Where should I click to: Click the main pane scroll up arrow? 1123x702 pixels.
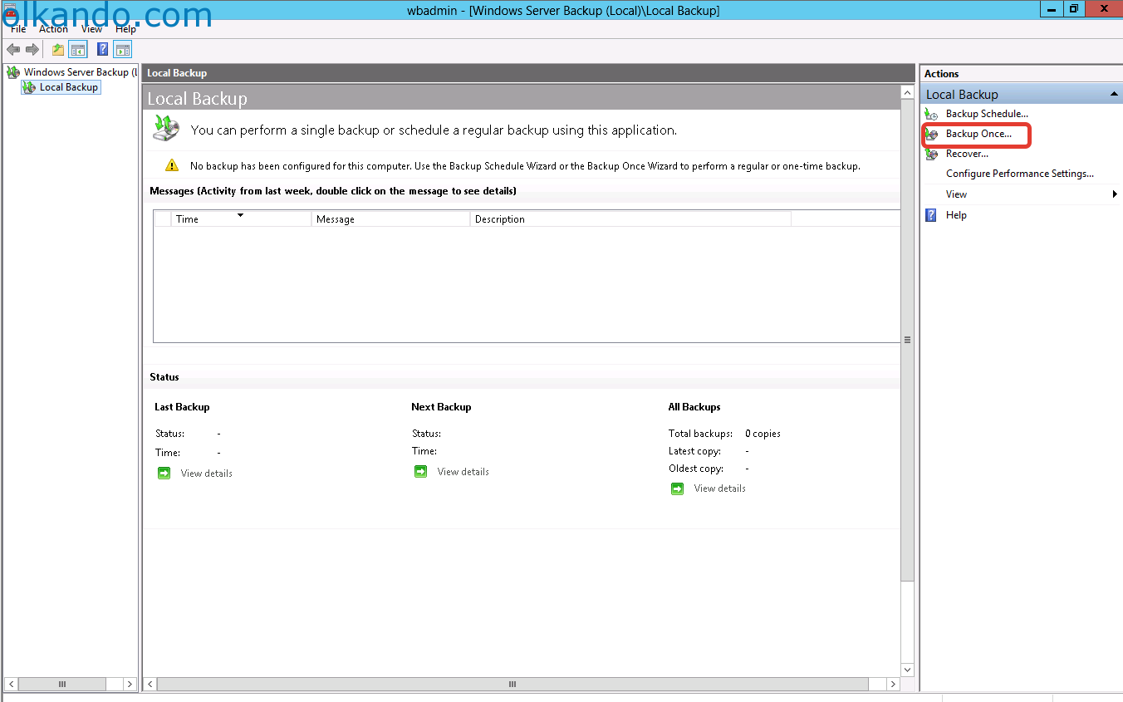point(907,92)
